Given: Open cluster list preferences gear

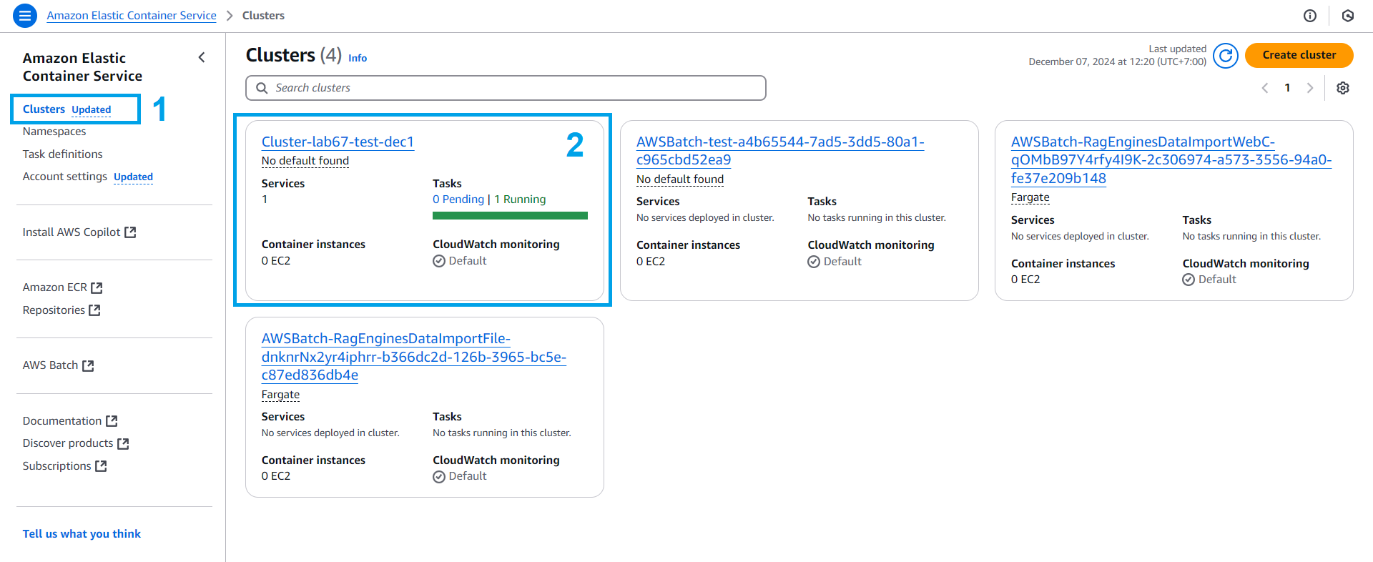Looking at the screenshot, I should [x=1343, y=88].
